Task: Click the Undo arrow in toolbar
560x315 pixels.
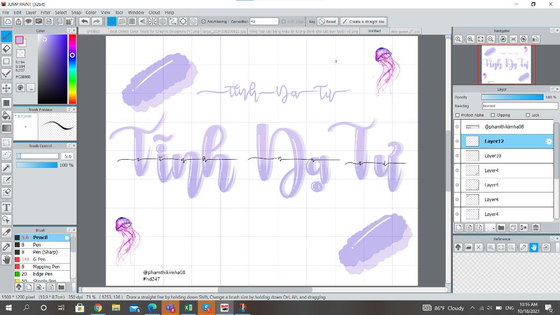Action: 84,21
